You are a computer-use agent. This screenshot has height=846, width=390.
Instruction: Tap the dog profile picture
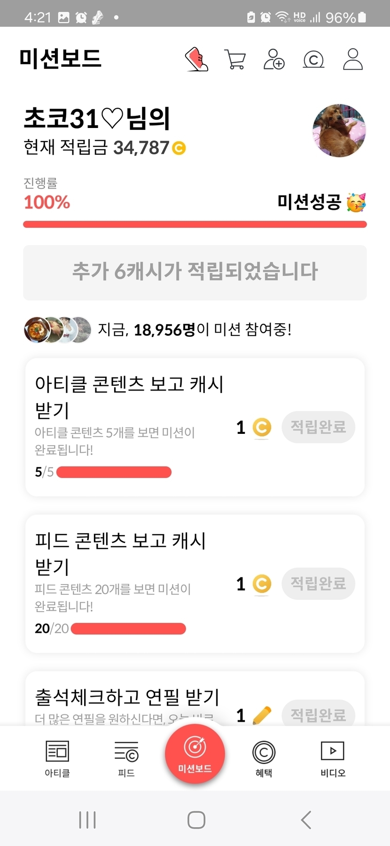click(339, 130)
